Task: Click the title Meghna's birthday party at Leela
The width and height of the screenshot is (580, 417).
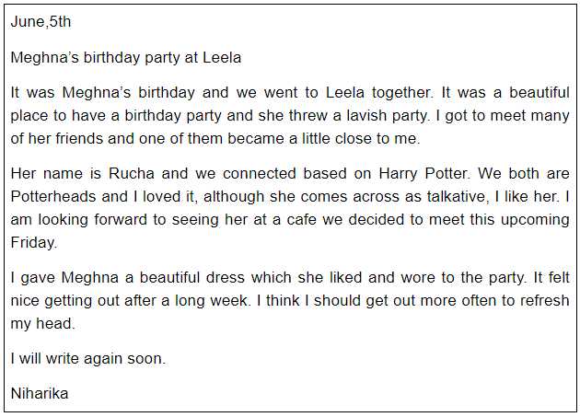Action: tap(126, 58)
